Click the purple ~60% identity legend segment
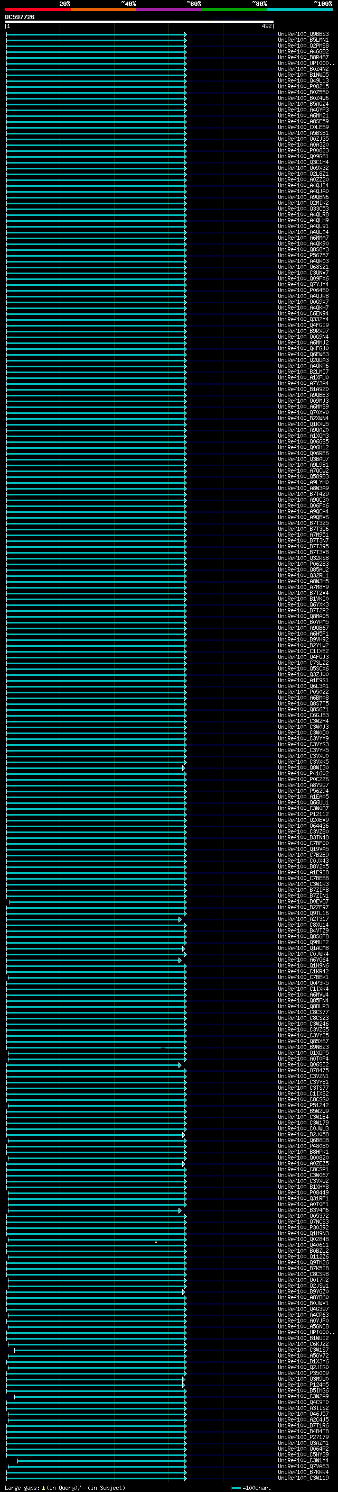Screen dimensions: 338x1492 [170, 10]
